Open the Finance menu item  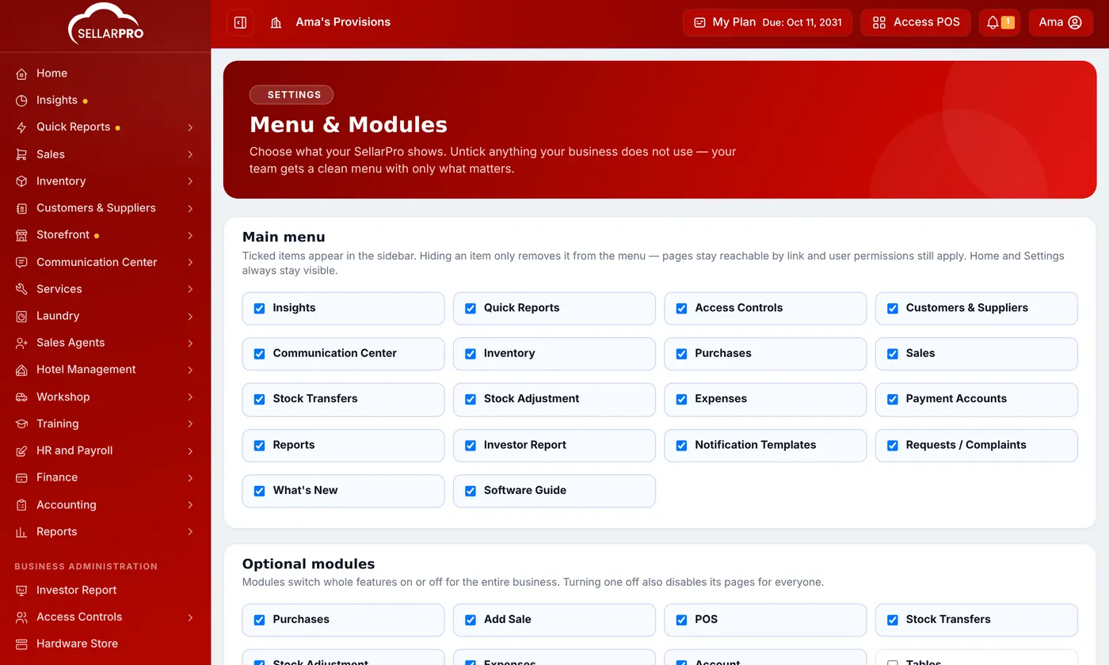click(x=105, y=477)
